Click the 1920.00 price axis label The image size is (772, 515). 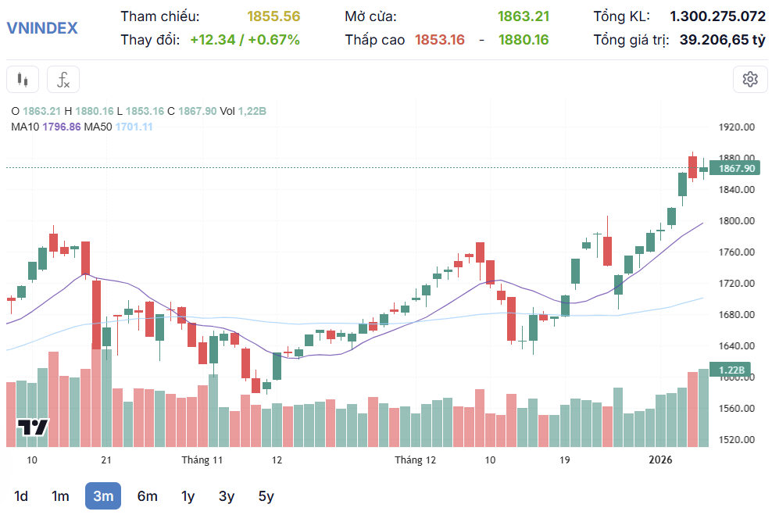(736, 127)
